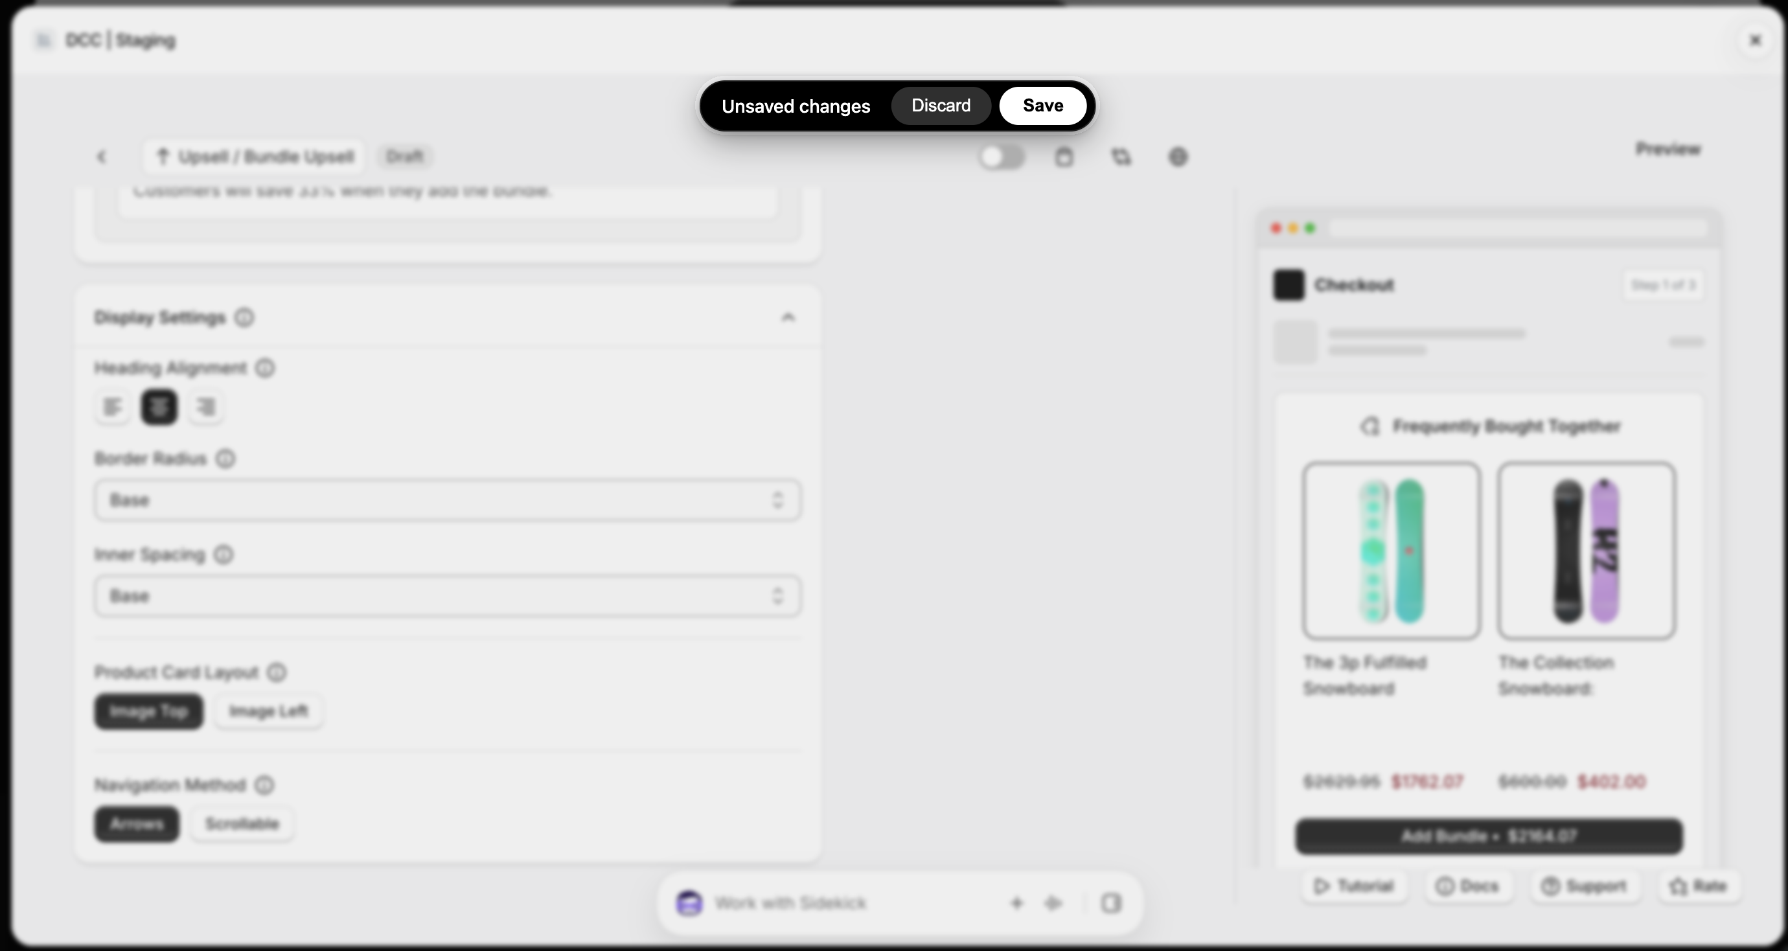This screenshot has width=1788, height=951.
Task: Click the panel toggle icon in Sidekick bar
Action: click(1111, 903)
